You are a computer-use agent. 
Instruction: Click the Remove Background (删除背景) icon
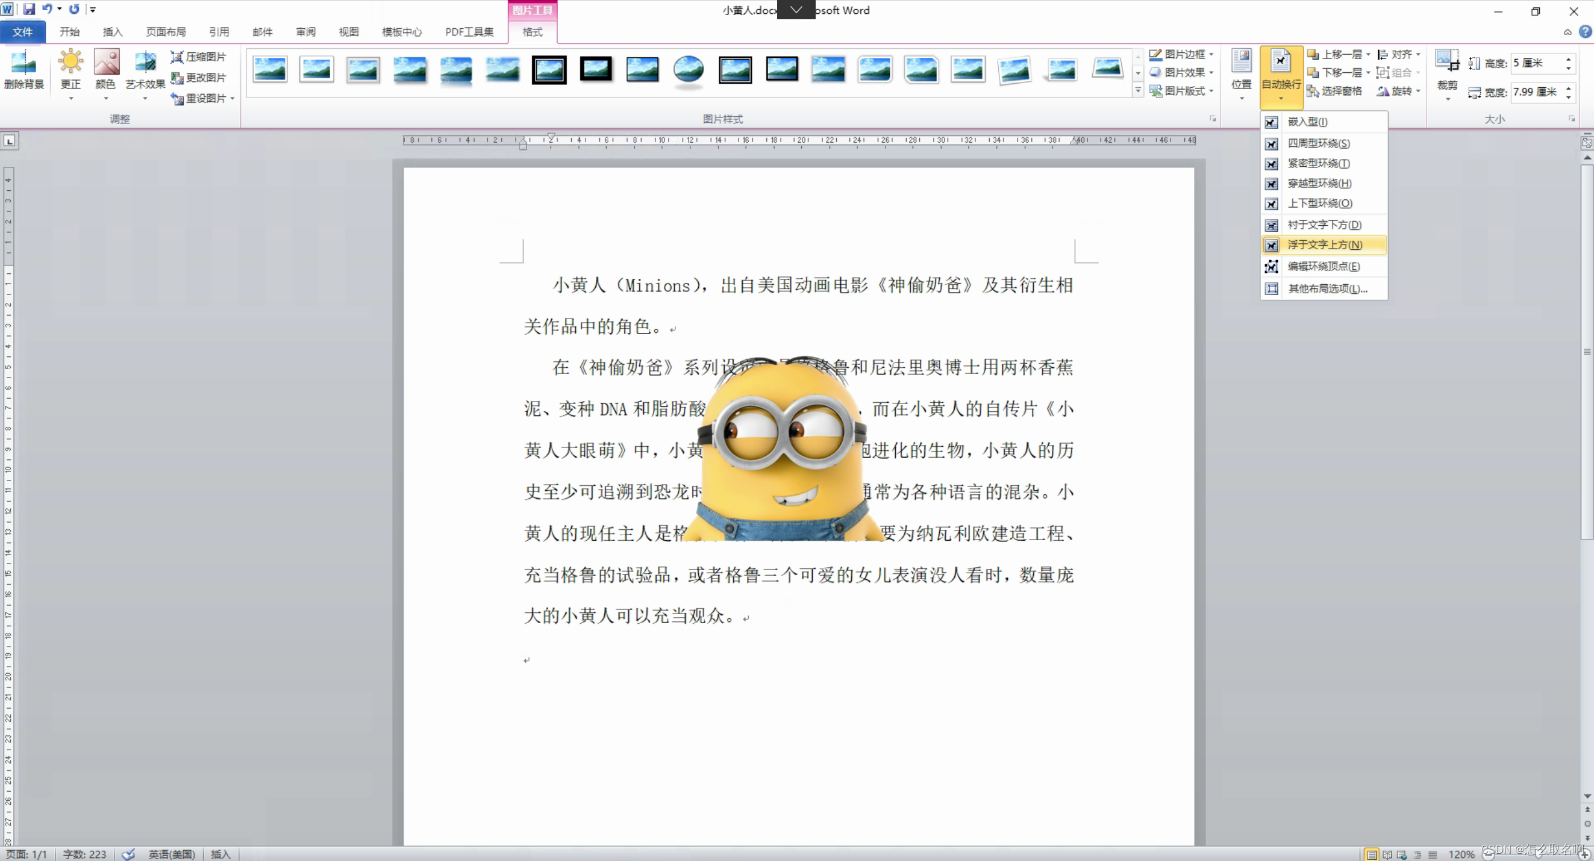[x=23, y=63]
